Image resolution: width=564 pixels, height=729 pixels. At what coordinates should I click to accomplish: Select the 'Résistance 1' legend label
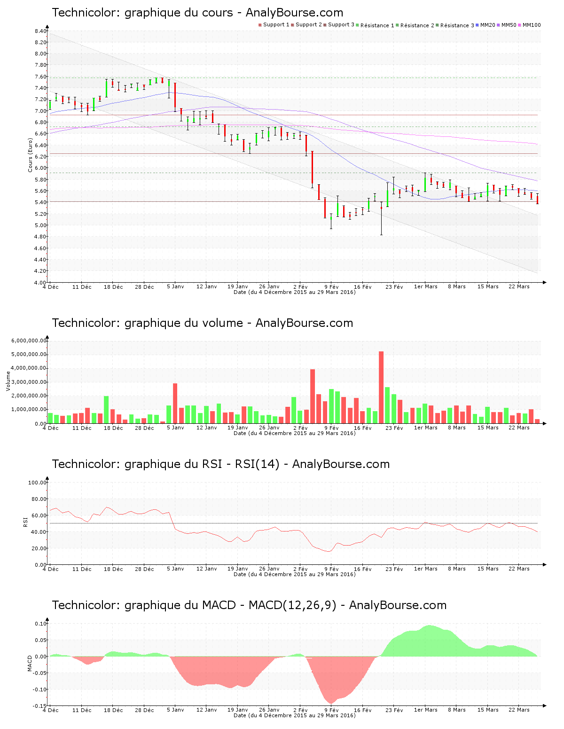point(377,25)
